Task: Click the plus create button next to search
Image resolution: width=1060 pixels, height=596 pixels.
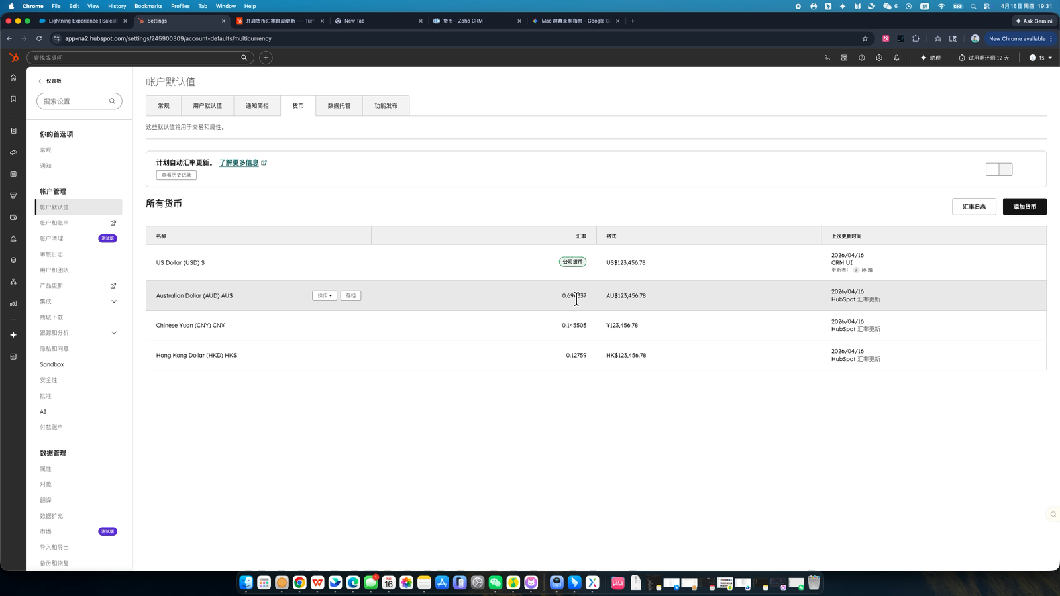Action: (x=266, y=58)
